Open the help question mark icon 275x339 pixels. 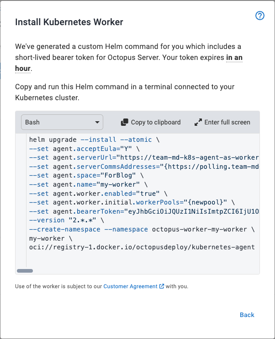[260, 16]
